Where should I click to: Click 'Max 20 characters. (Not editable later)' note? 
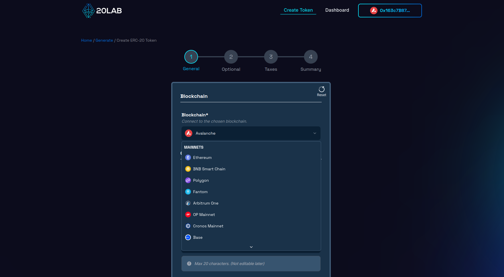229,264
